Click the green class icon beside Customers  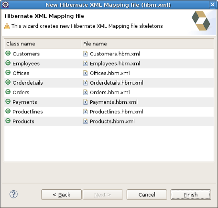(x=8, y=53)
